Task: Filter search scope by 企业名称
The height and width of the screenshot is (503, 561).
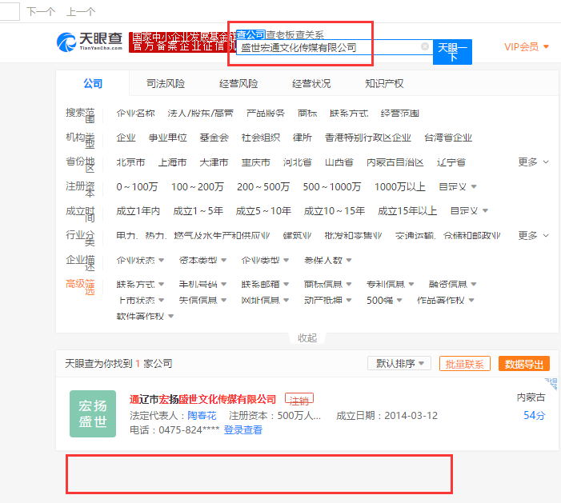Action: click(x=135, y=114)
